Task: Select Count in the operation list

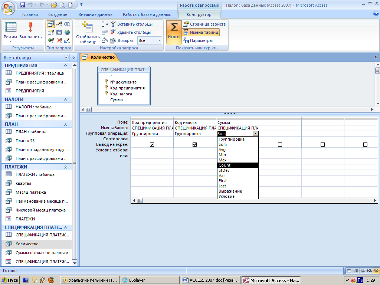Action: 238,165
